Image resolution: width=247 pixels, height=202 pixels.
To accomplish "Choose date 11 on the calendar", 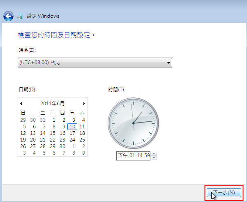I will click(x=82, y=127).
